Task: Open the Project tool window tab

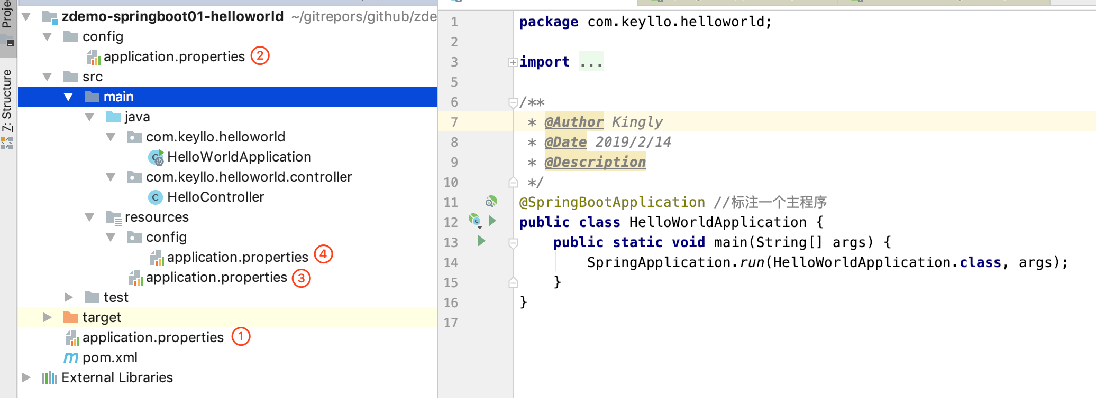Action: click(x=7, y=15)
